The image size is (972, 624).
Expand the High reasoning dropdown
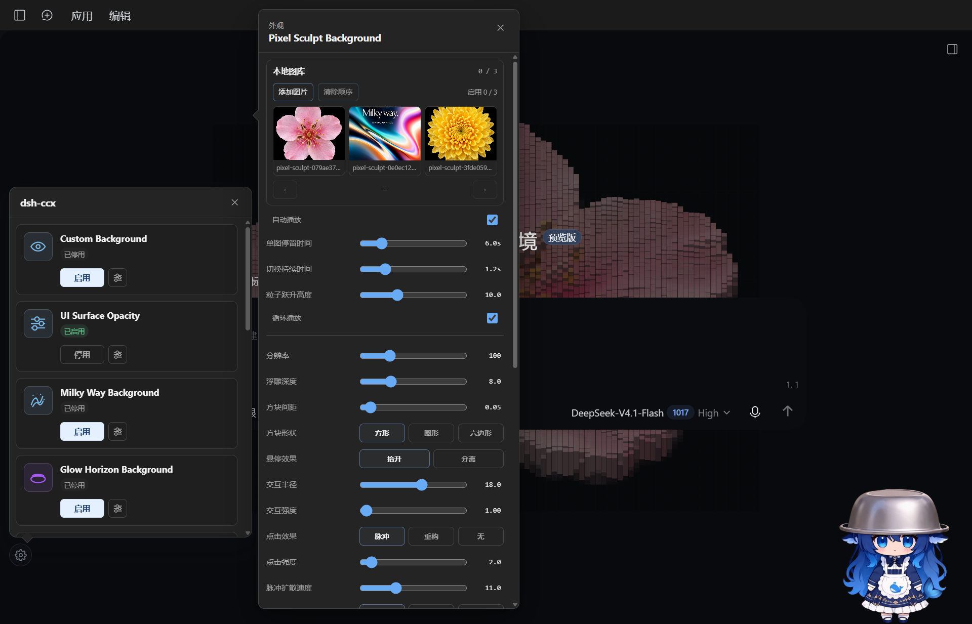[714, 413]
